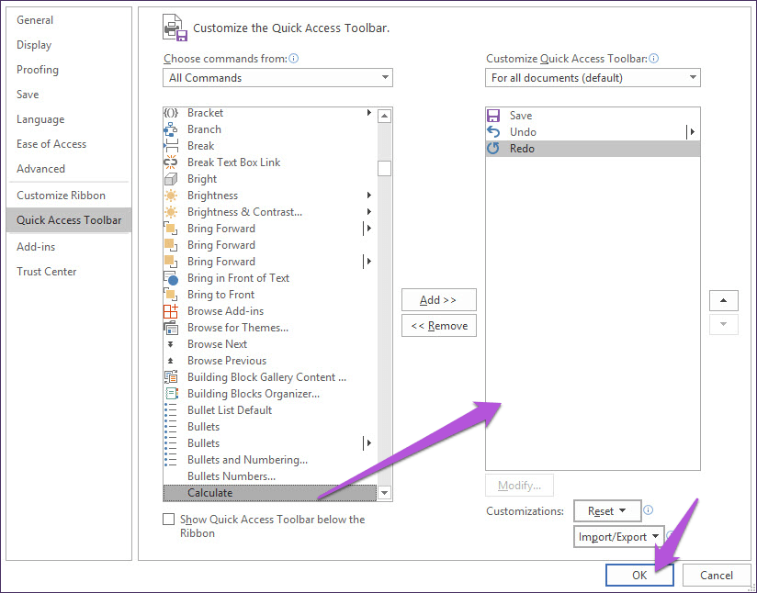Click the Browse Add-ins icon

pos(171,311)
